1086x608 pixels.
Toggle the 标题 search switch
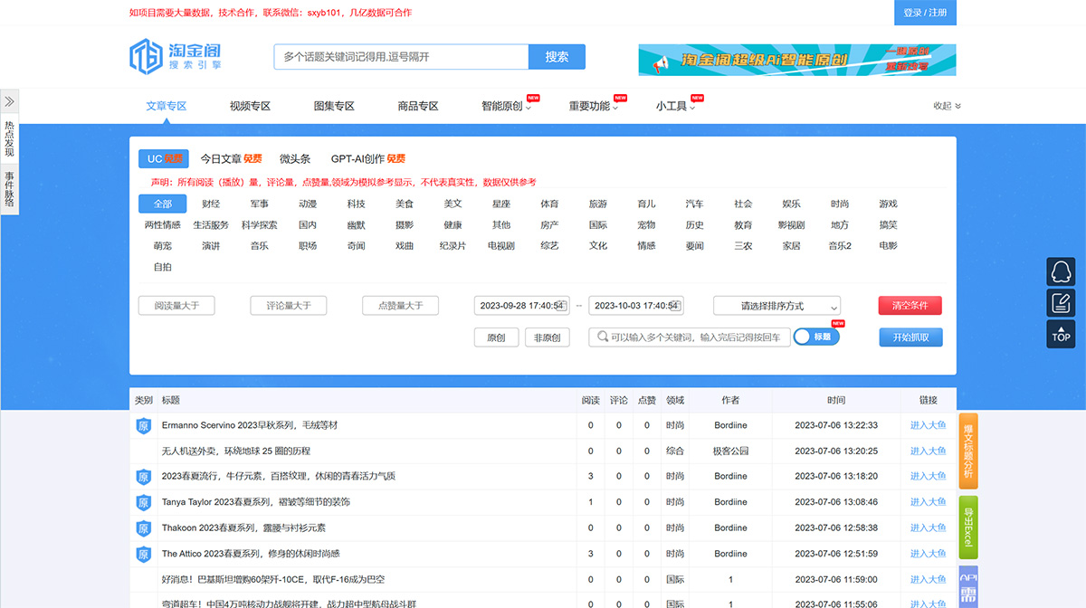[x=815, y=336]
